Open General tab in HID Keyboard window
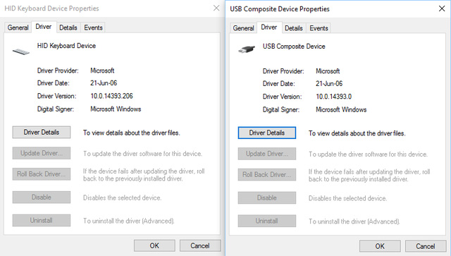This screenshot has width=451, height=256. [x=18, y=28]
